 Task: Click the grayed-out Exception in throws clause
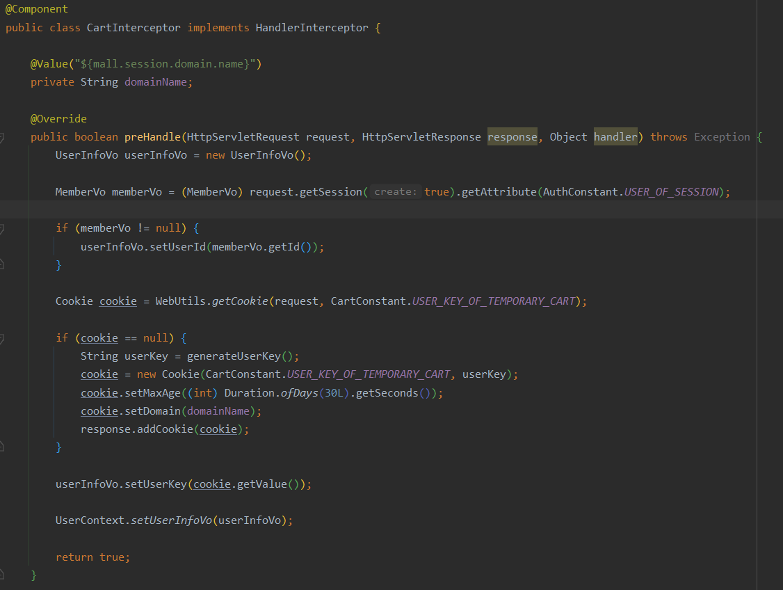722,137
